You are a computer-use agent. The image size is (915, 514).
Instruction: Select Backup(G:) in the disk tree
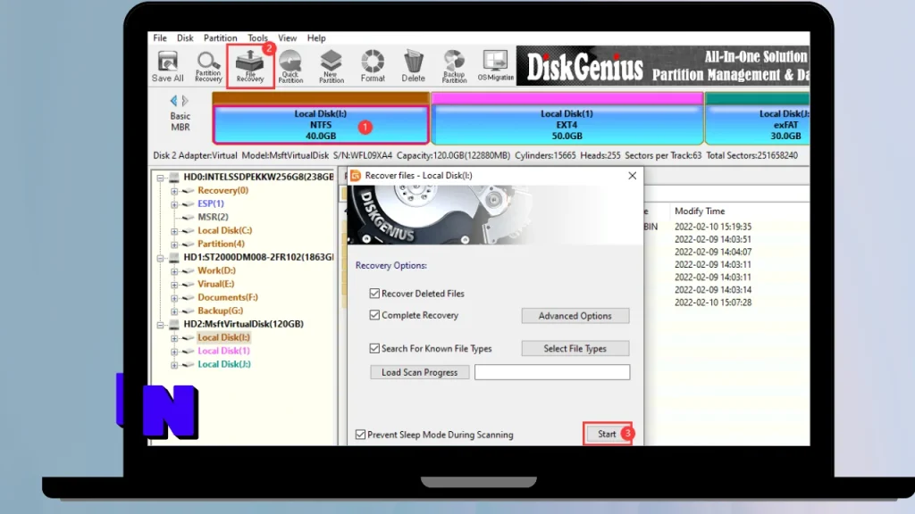click(220, 311)
